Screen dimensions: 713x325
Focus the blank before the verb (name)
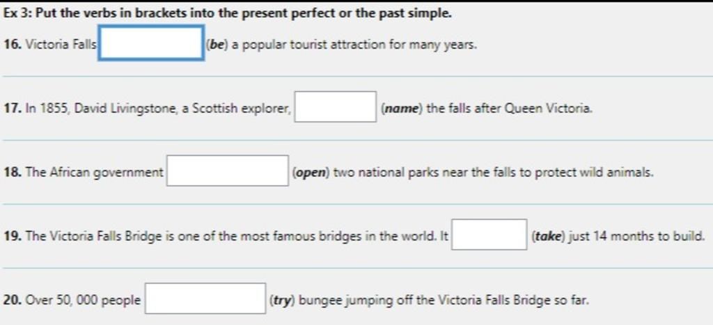pyautogui.click(x=335, y=106)
